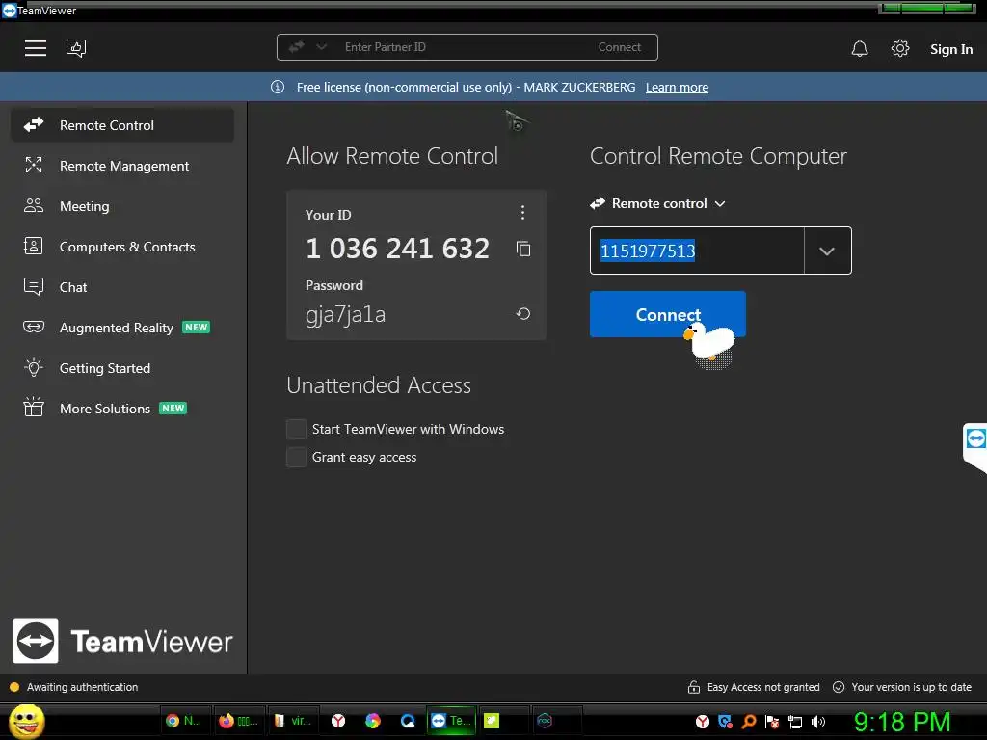Enable Grant easy access checkbox
The image size is (987, 740).
pos(297,457)
